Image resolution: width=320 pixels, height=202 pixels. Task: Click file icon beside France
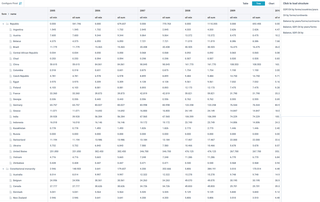[10, 93]
